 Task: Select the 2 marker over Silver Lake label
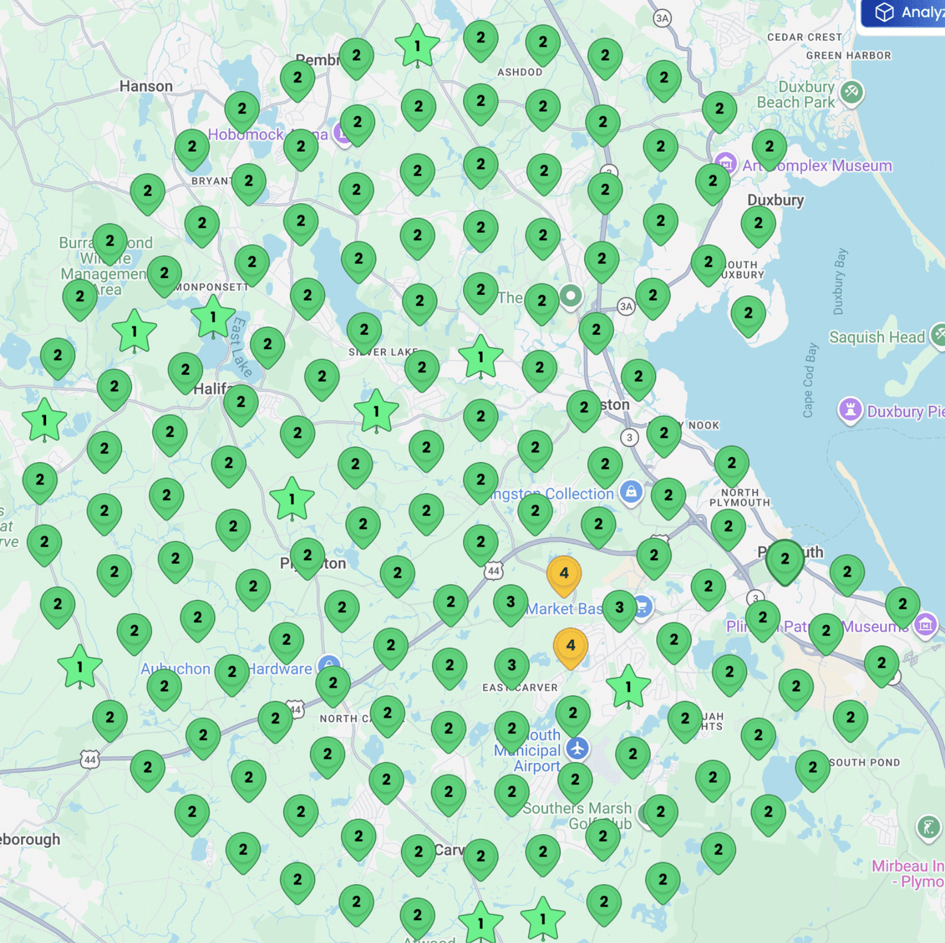point(364,330)
